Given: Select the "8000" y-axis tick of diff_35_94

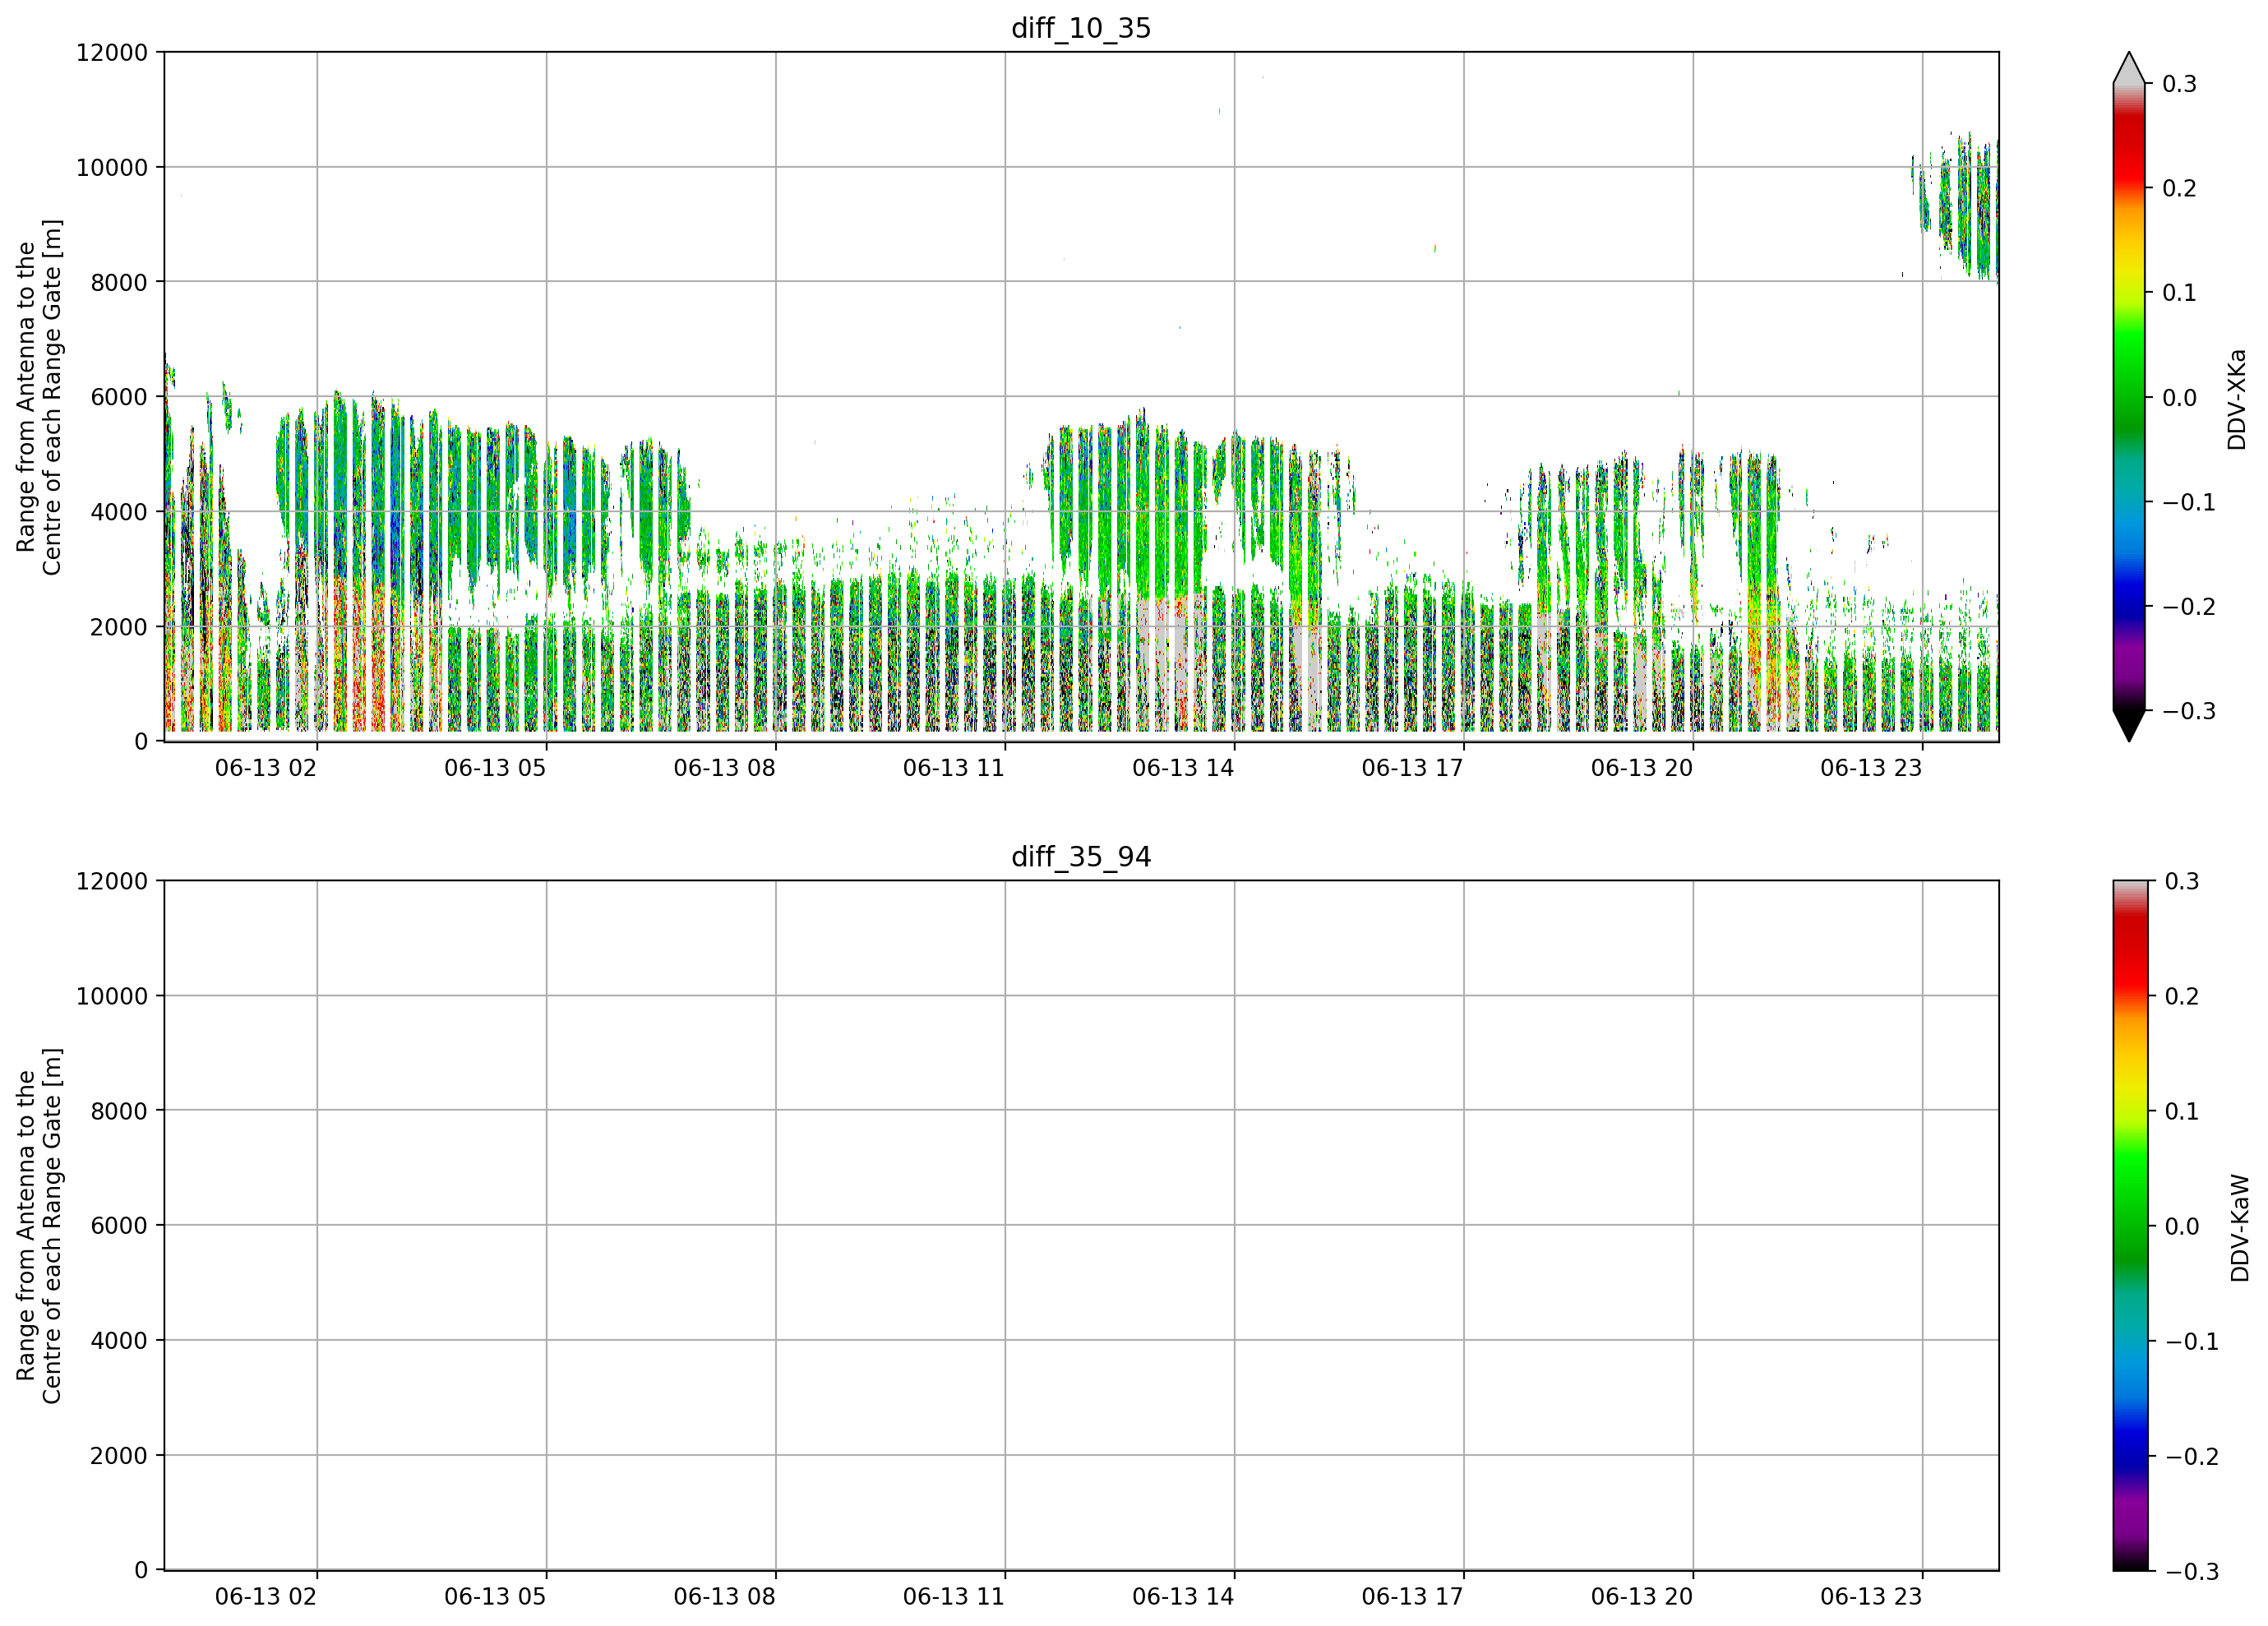Looking at the screenshot, I should pos(119,1111).
